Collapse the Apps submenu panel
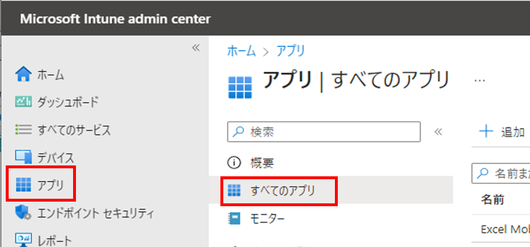530x247 pixels. coord(438,132)
